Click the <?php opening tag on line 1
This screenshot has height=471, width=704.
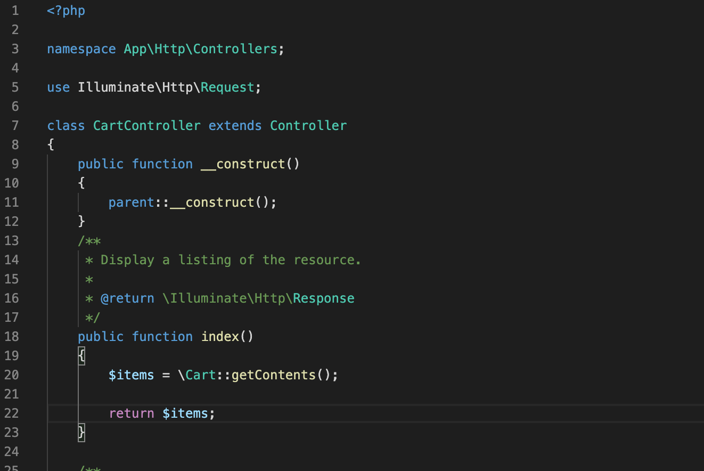(x=66, y=11)
